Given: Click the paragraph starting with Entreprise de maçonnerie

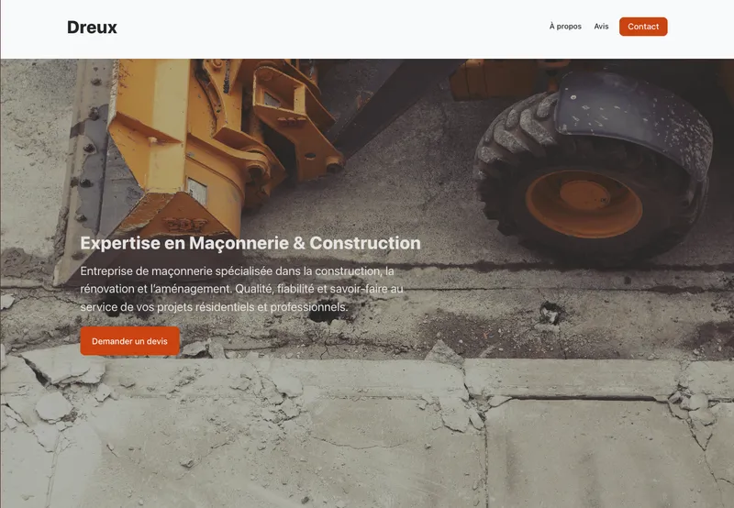Looking at the screenshot, I should coord(241,289).
